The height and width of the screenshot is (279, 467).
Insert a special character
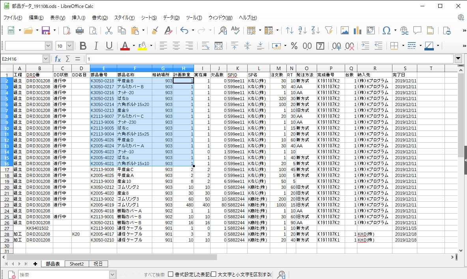386,30
